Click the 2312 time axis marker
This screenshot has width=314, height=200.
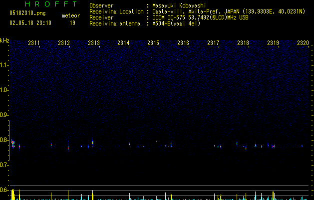click(64, 43)
